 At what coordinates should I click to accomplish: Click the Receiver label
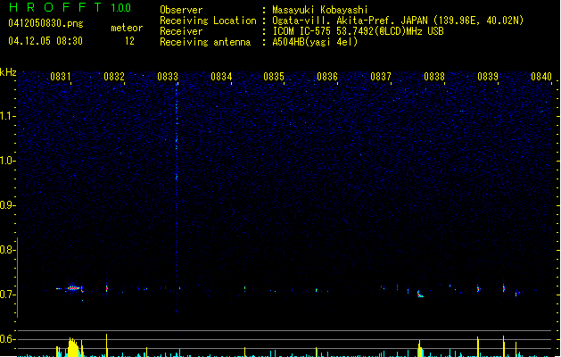coord(181,31)
